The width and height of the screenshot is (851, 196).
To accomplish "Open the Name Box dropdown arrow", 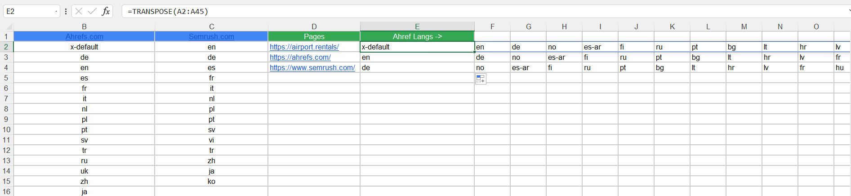I will click(56, 12).
